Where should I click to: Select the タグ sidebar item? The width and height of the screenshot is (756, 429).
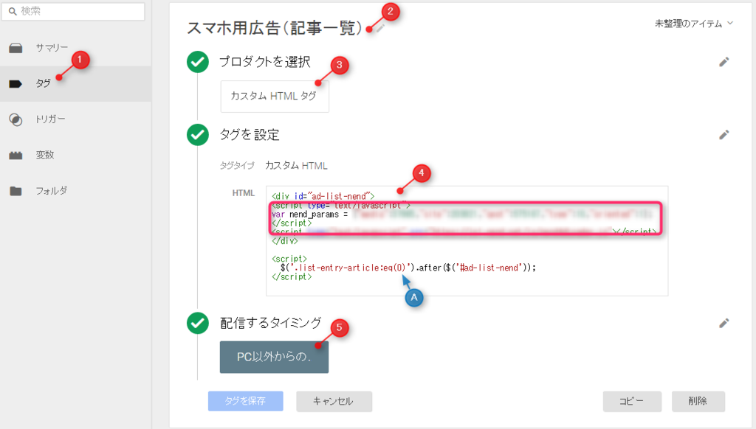point(76,83)
